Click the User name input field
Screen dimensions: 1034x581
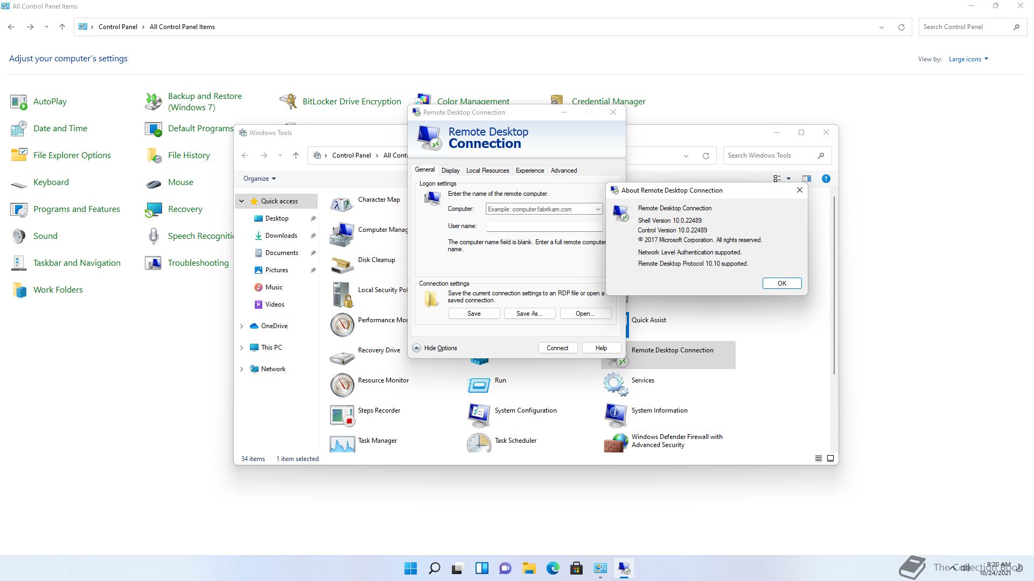[544, 226]
